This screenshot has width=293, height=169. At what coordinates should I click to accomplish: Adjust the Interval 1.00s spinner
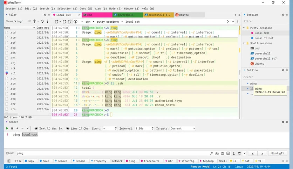click(152, 128)
